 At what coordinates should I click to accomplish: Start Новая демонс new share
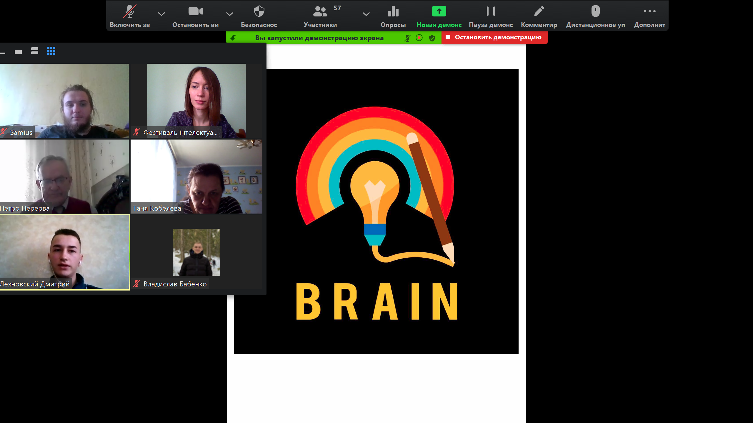(439, 16)
